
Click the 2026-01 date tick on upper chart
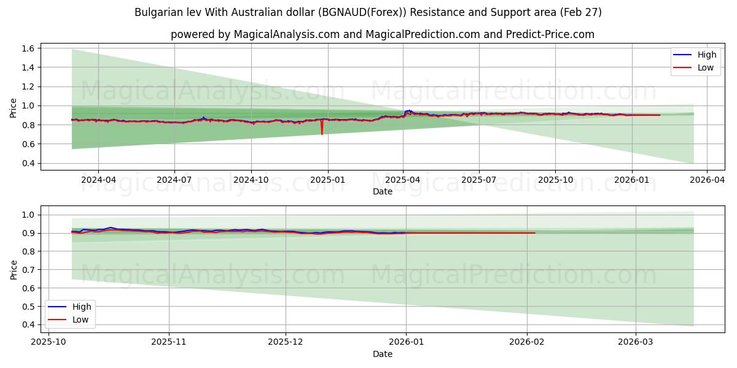[632, 180]
